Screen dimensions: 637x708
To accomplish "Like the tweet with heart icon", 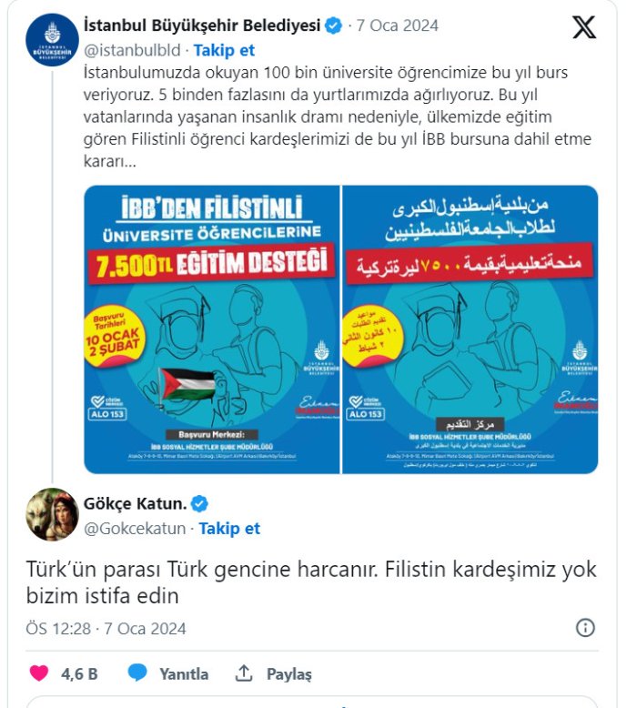I will [x=39, y=673].
